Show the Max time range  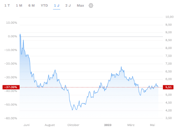click(81, 5)
